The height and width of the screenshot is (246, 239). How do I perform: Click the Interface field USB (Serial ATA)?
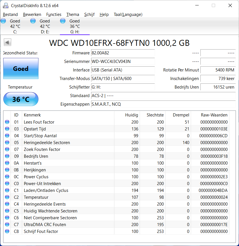click(123, 70)
